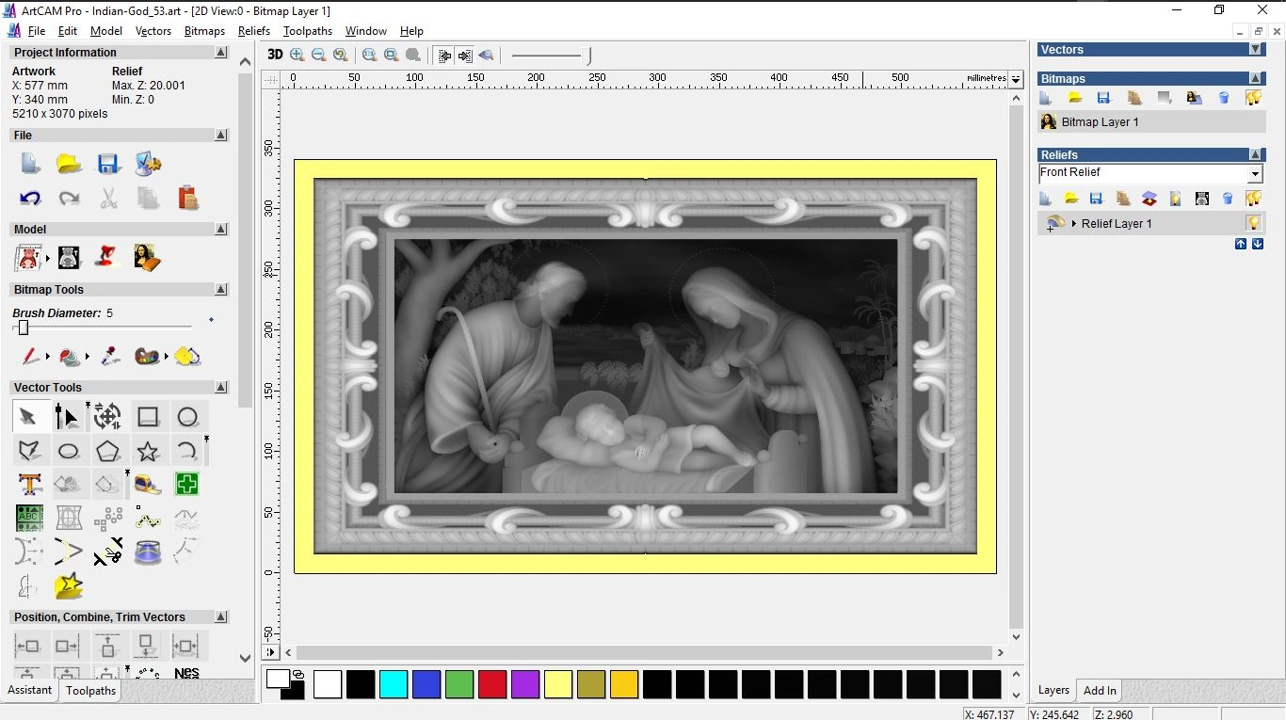This screenshot has width=1286, height=720.
Task: Select the Measure tool tape icon
Action: pos(148,484)
